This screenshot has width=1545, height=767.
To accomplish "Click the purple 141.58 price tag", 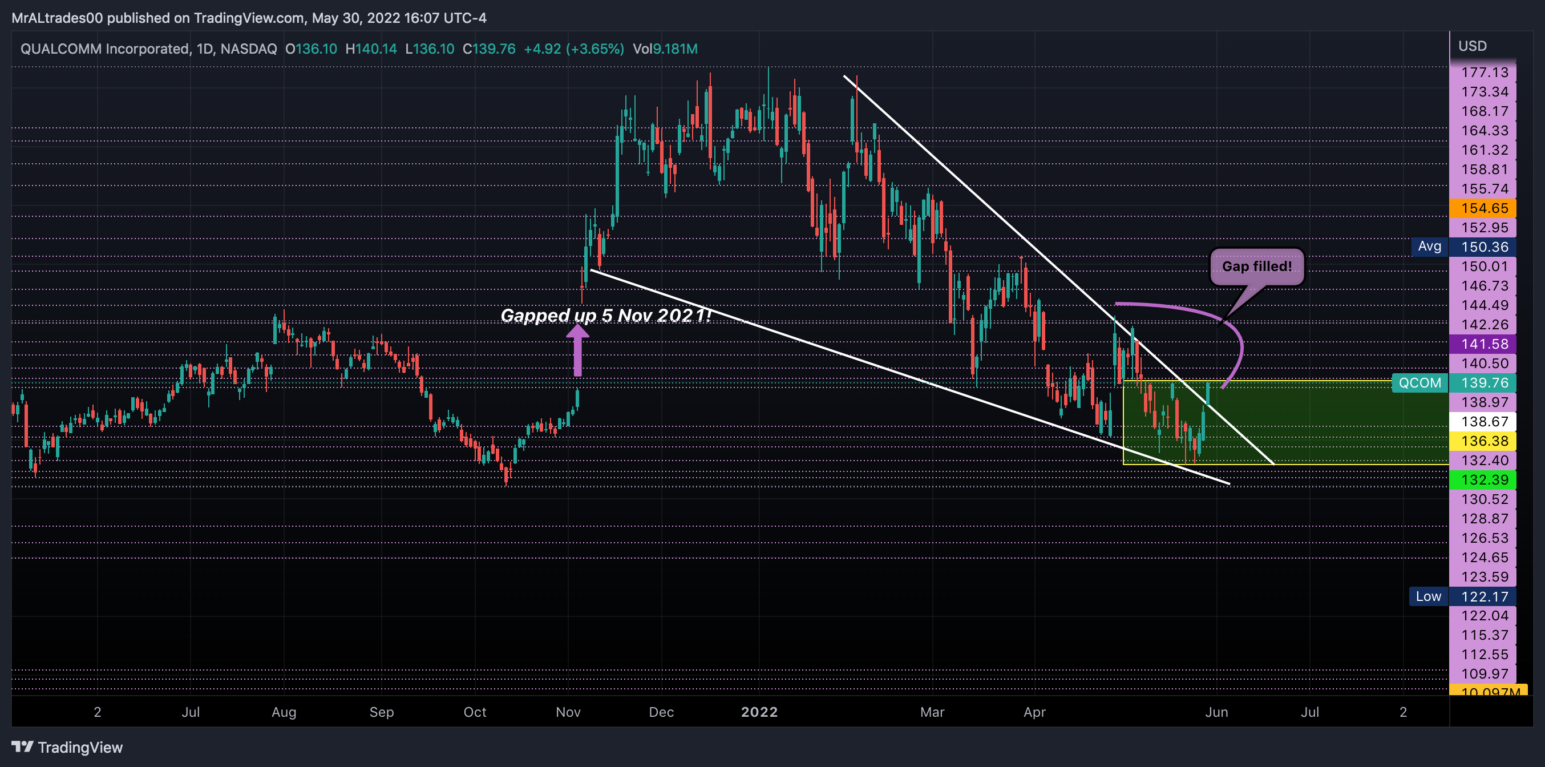I will (1483, 344).
